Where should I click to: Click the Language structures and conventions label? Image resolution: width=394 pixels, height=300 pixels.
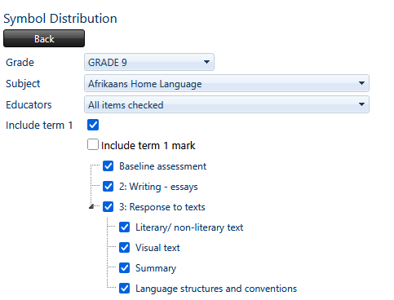tap(216, 289)
